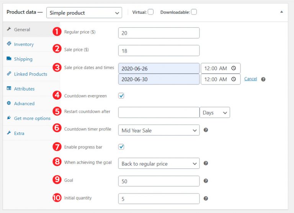Screen dimensions: 294x213
Task: Click the Cancel link for the sale schedule
Action: click(250, 79)
